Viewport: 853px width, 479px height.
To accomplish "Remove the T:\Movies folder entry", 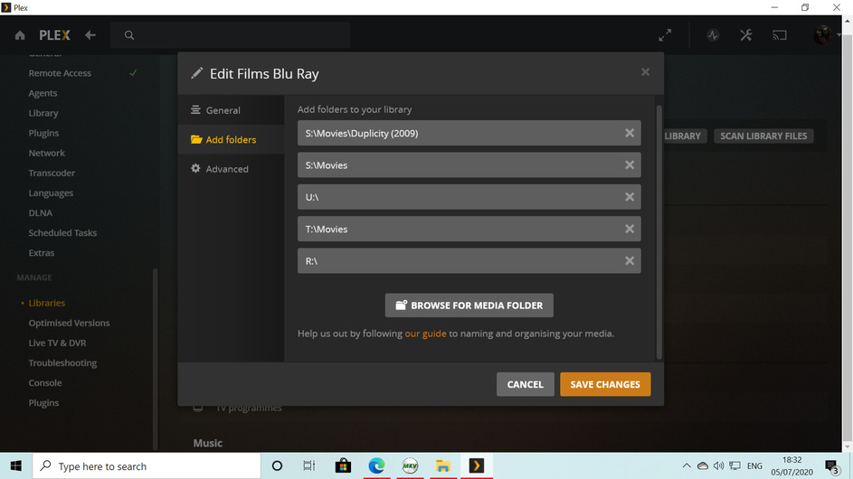I will [x=630, y=230].
